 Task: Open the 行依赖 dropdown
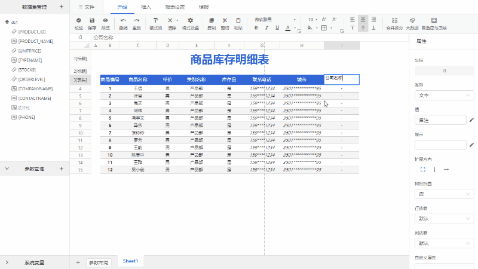[x=444, y=219]
